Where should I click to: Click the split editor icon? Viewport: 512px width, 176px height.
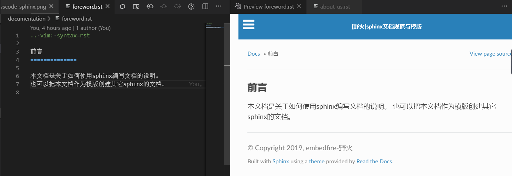tap(205, 7)
